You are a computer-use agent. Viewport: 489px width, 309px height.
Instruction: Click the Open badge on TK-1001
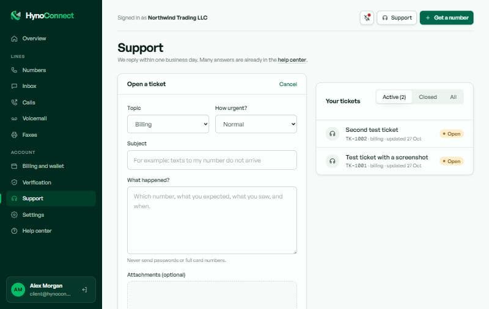[452, 161]
